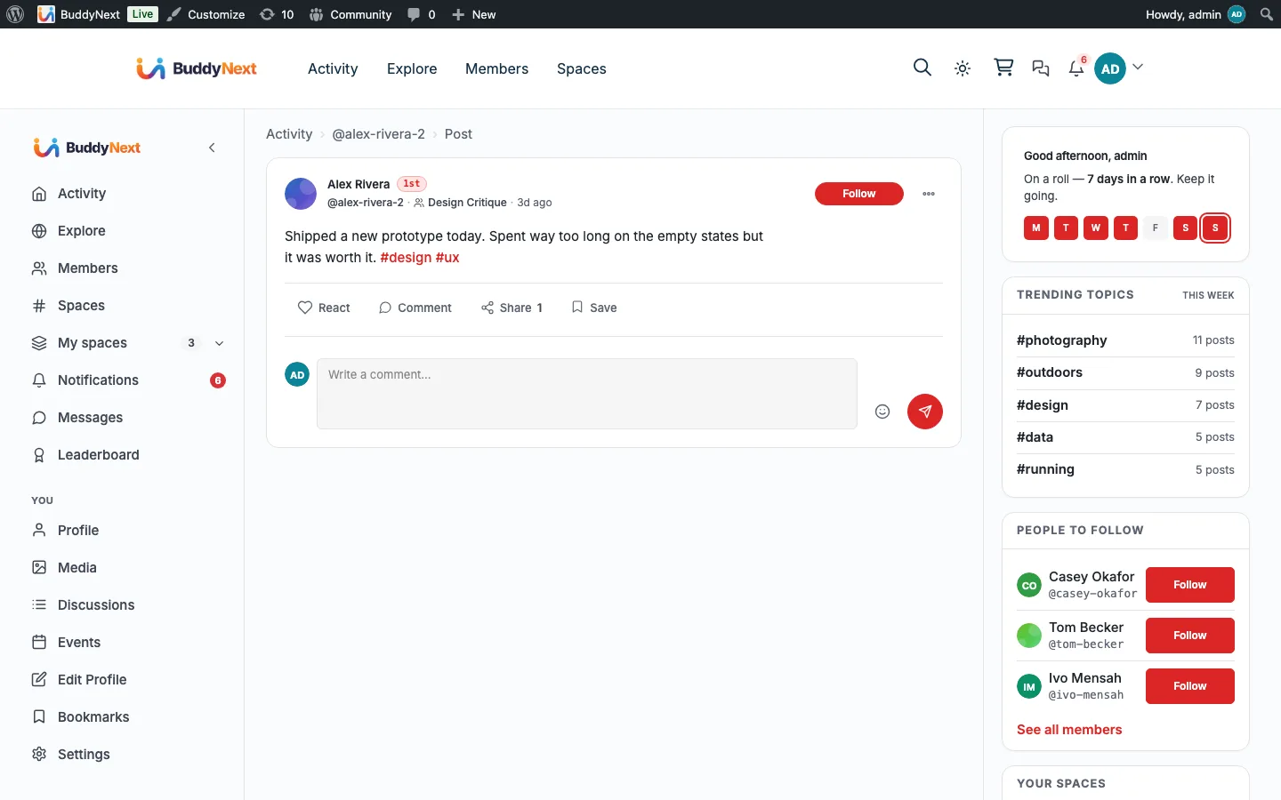
Task: Collapse the left sidebar
Action: click(212, 148)
